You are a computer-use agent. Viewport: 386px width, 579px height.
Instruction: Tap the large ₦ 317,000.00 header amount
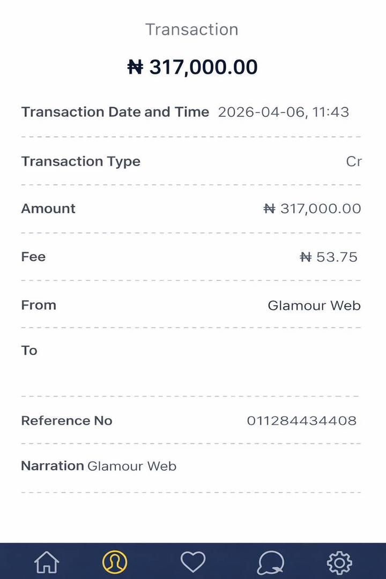(192, 67)
